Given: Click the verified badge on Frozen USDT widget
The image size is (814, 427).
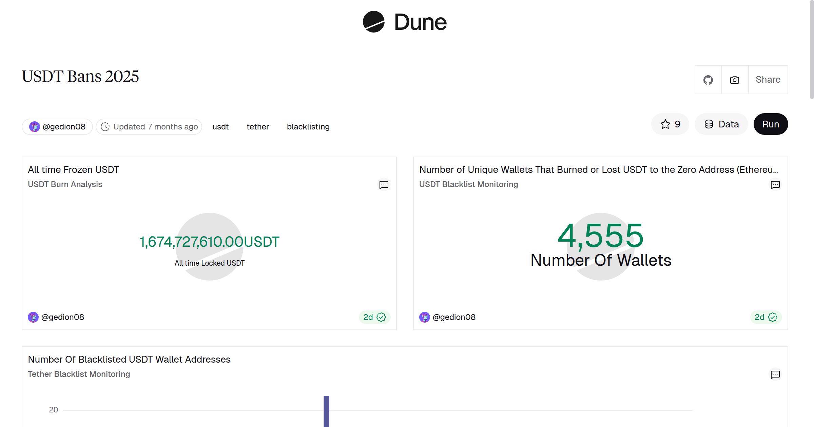Looking at the screenshot, I should [x=381, y=317].
